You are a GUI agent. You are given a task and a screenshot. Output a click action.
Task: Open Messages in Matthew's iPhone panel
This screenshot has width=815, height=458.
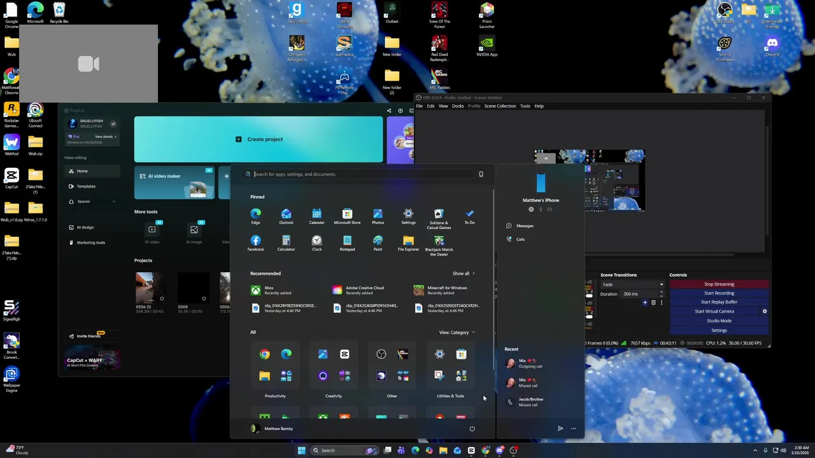click(525, 226)
